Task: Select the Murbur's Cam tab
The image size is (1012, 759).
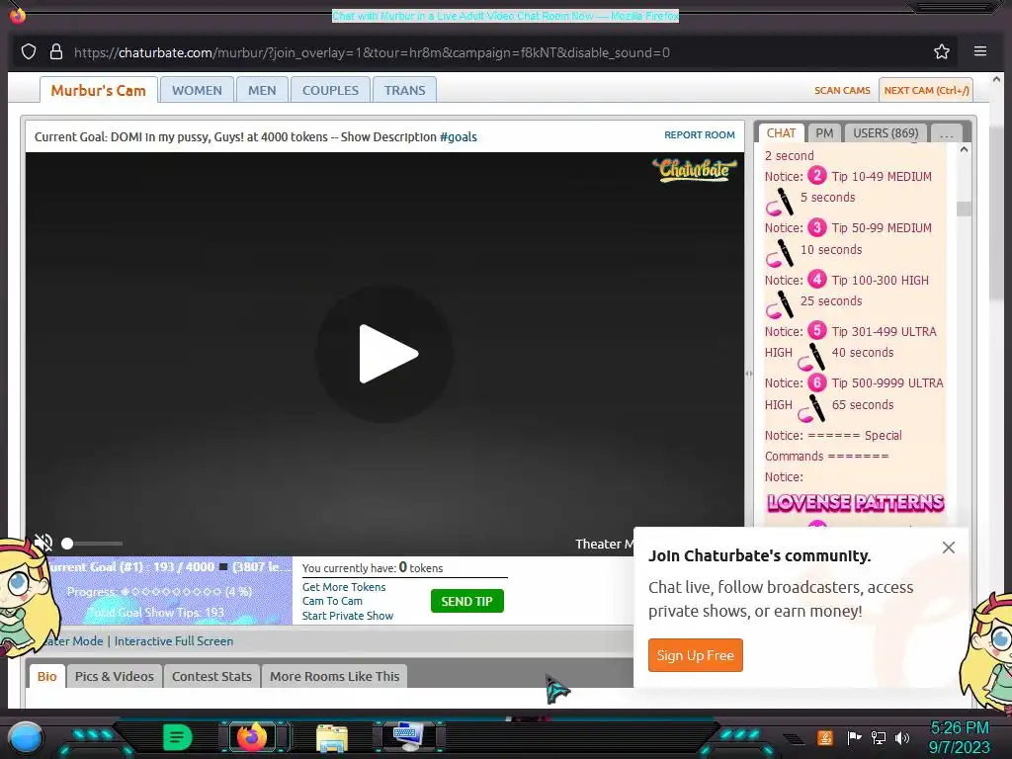Action: pos(99,90)
